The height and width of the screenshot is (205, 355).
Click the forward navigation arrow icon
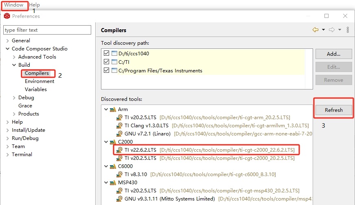[x=332, y=30]
